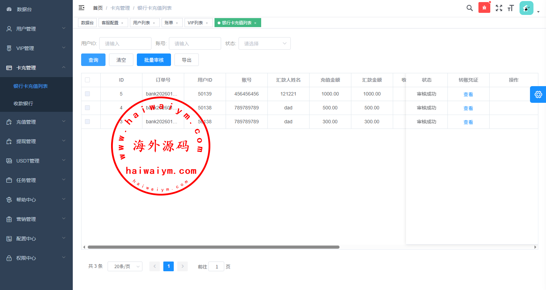Close the VIP列表 tab

[207, 23]
